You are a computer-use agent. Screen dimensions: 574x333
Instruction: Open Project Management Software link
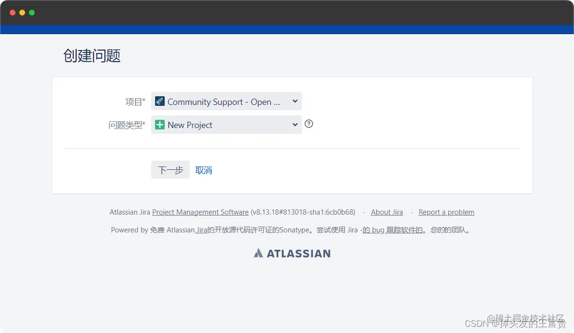click(x=200, y=212)
